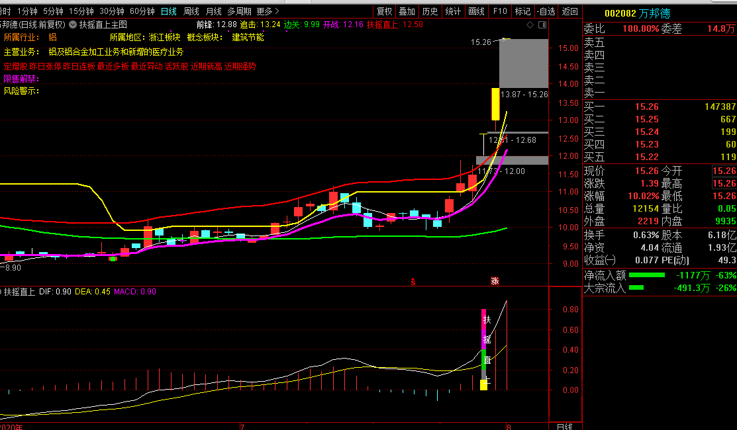
Task: Open the 画线 drawing tools
Action: point(476,11)
